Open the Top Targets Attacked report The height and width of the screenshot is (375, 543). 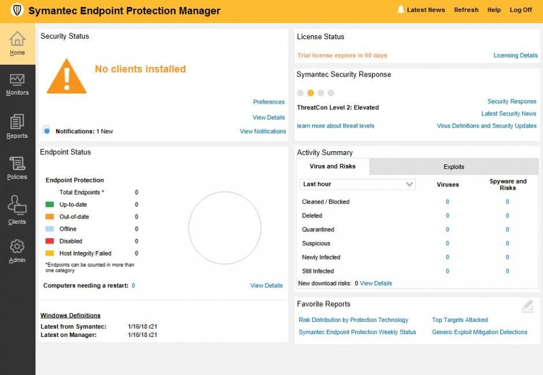click(x=460, y=320)
